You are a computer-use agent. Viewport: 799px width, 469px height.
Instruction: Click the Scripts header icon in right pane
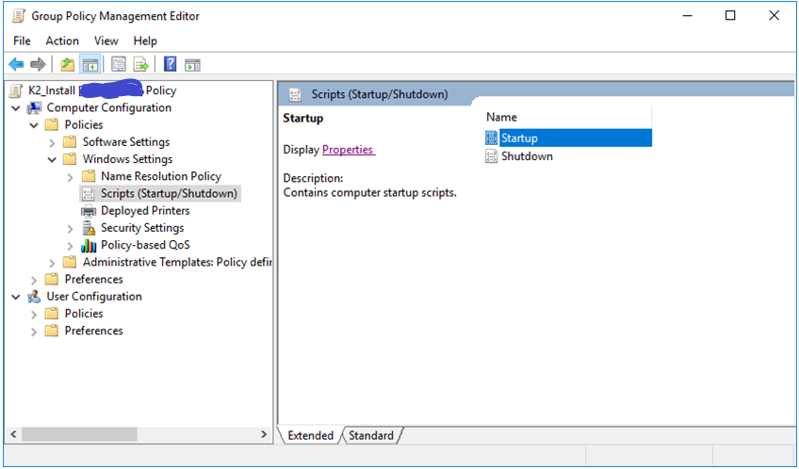[295, 95]
